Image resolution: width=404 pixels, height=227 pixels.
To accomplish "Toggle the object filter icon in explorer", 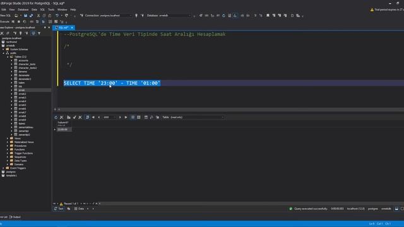I will pos(33,33).
